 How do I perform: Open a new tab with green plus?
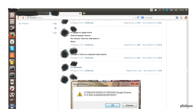tap(84, 14)
